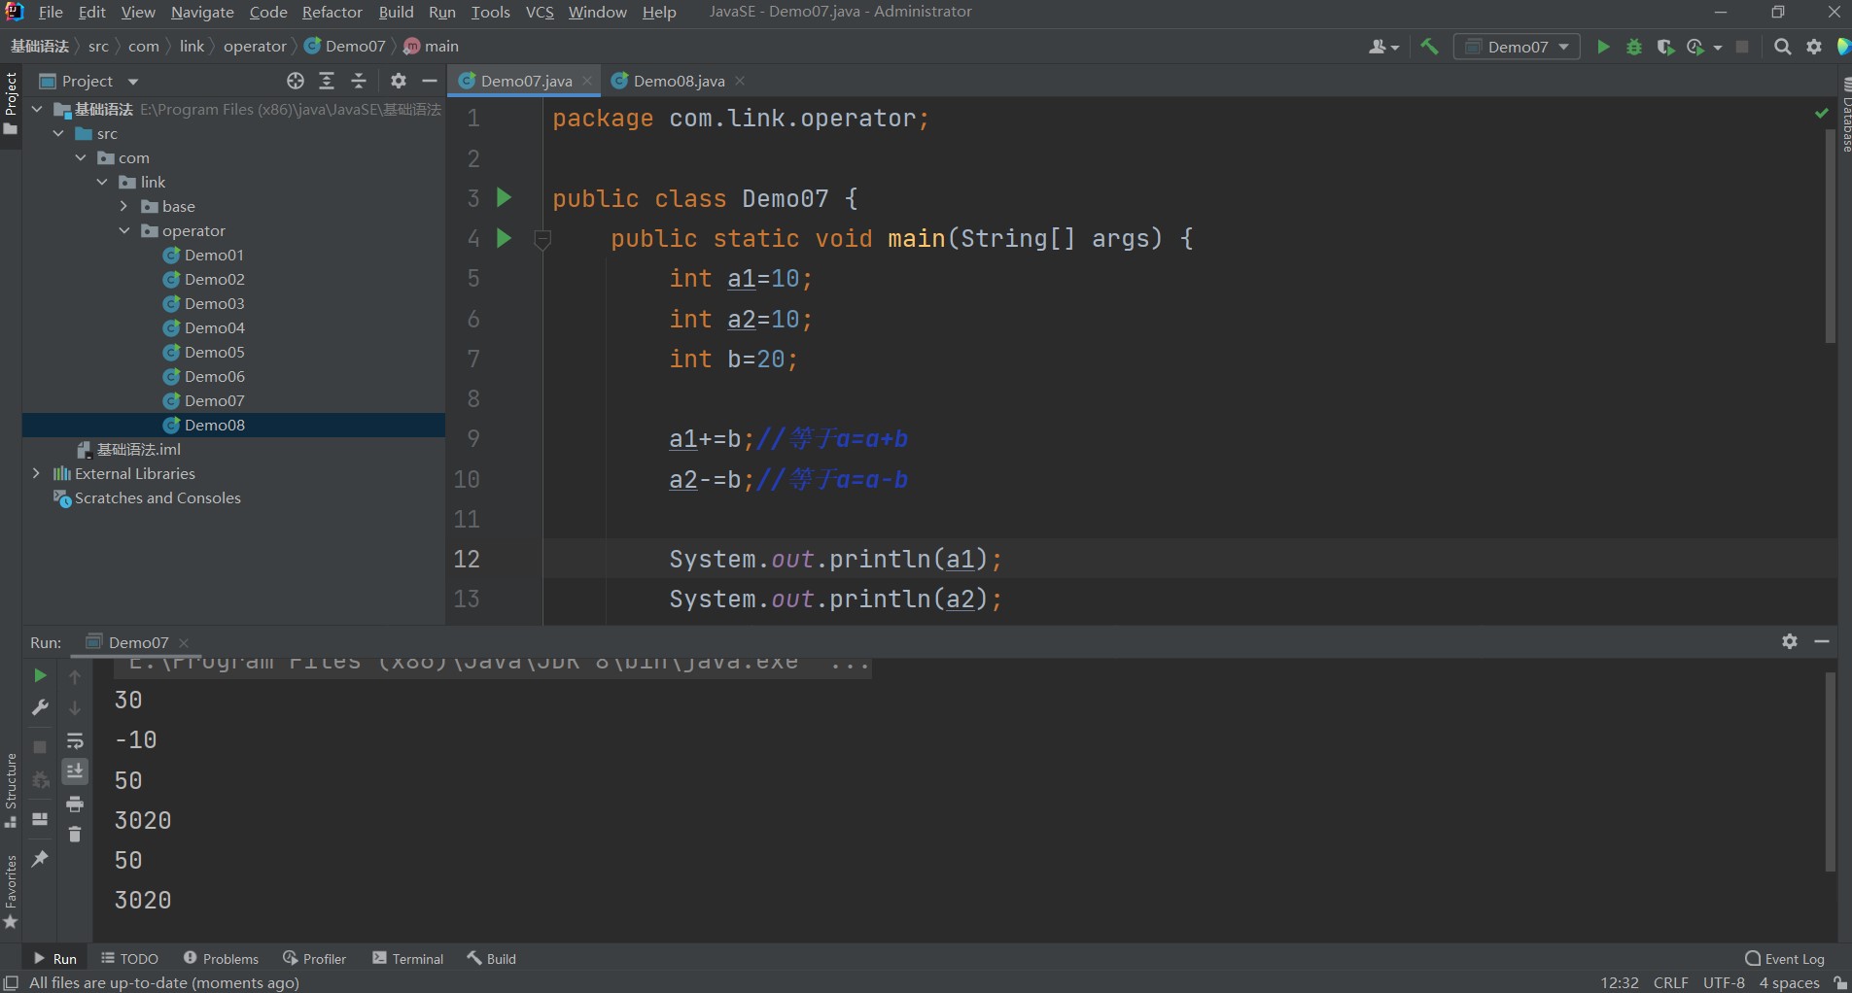Toggle the Structure side tool window

(x=11, y=789)
